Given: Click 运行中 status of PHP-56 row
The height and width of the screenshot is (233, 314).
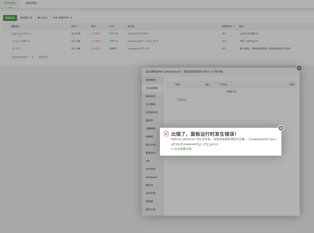Looking at the screenshot, I should (x=76, y=34).
